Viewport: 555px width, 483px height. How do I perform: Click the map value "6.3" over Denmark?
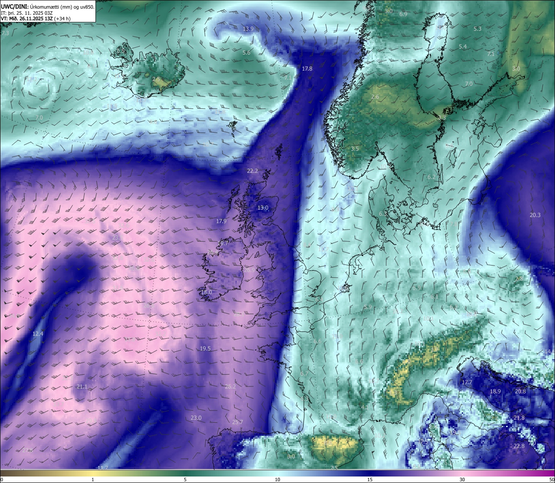click(383, 214)
